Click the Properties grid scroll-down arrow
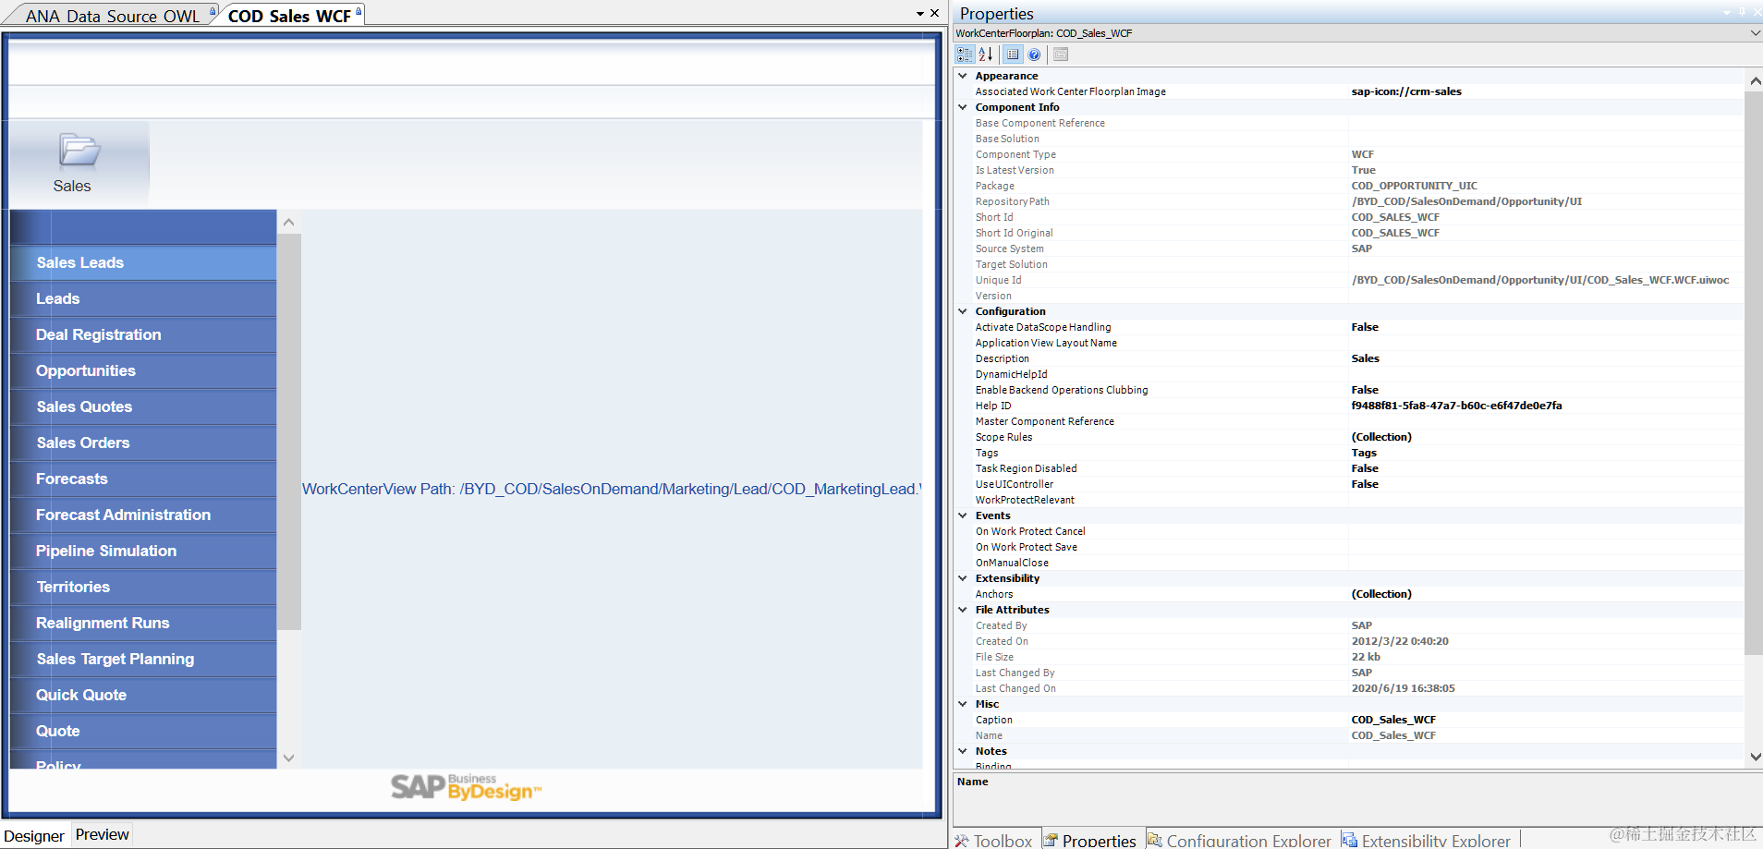This screenshot has width=1763, height=849. coord(1755,756)
